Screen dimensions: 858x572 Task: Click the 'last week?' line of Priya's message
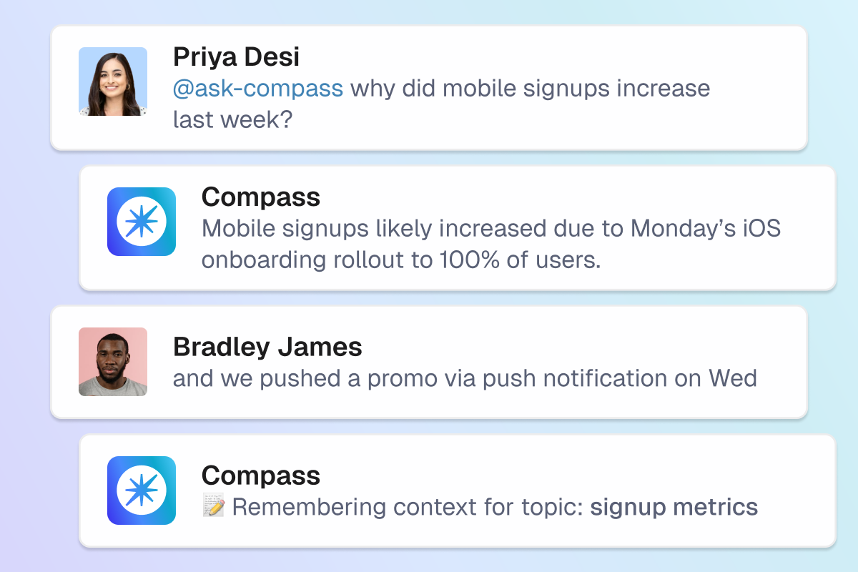[x=233, y=119]
